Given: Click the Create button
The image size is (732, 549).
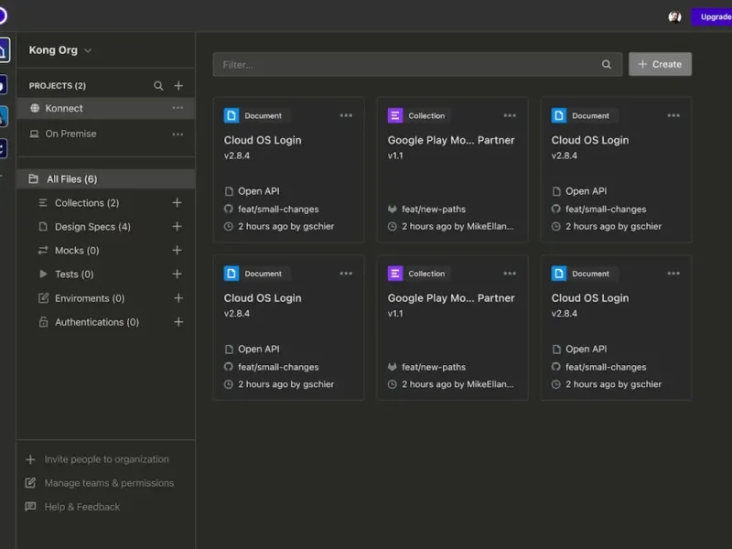Looking at the screenshot, I should pyautogui.click(x=660, y=64).
